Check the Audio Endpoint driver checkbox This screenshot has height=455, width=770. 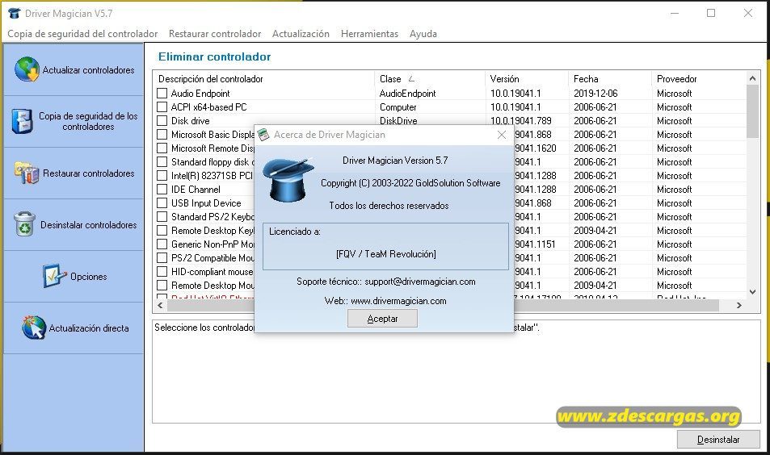click(x=162, y=93)
